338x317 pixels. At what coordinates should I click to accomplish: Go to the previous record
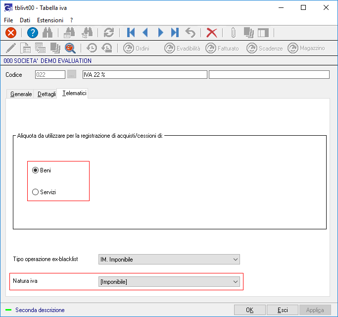click(145, 33)
